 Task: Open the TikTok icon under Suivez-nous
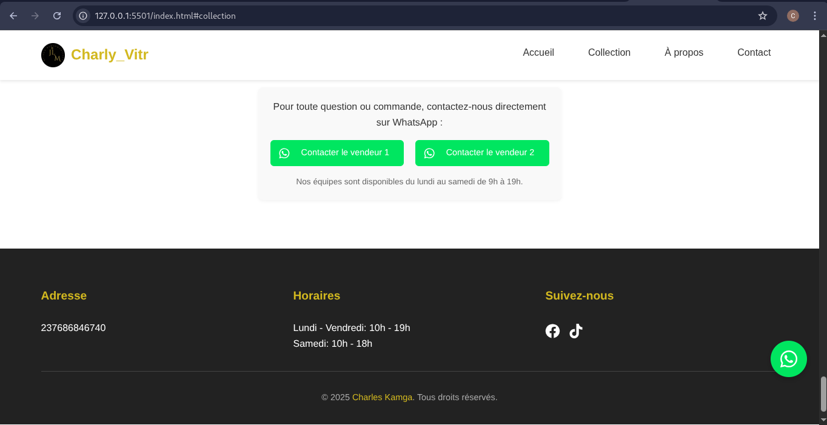click(575, 331)
